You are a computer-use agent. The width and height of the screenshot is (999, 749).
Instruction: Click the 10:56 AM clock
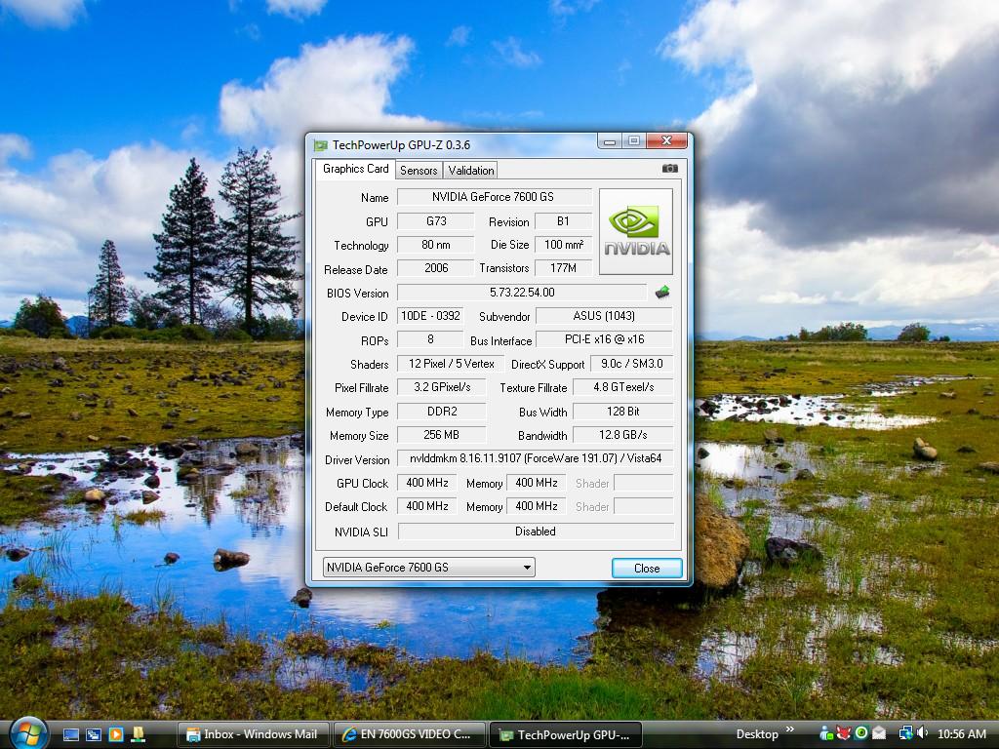coord(961,733)
